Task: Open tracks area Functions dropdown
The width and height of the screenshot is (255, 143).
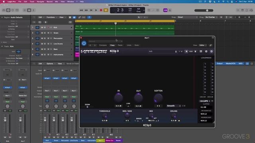Action: [51, 17]
